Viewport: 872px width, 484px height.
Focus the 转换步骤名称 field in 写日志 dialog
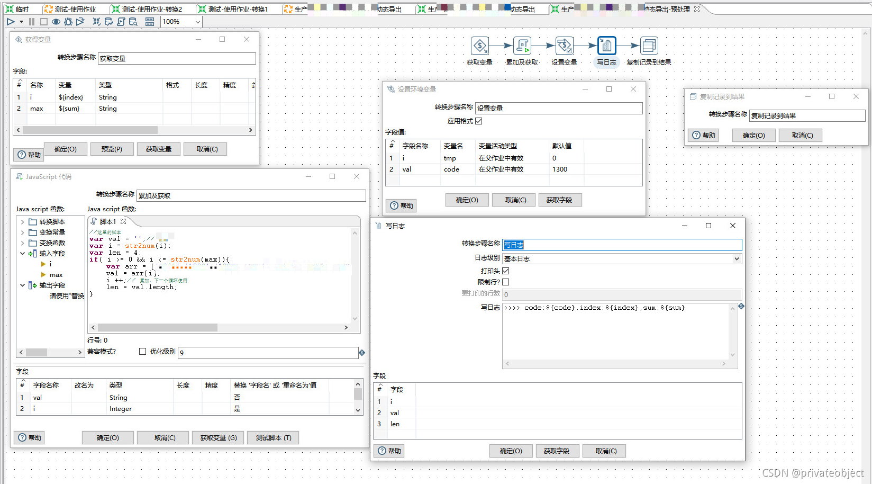point(622,245)
